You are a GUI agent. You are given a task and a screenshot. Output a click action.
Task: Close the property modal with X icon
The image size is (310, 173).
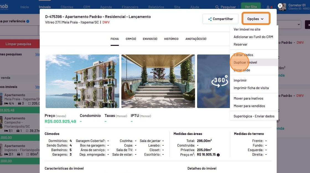280,6
